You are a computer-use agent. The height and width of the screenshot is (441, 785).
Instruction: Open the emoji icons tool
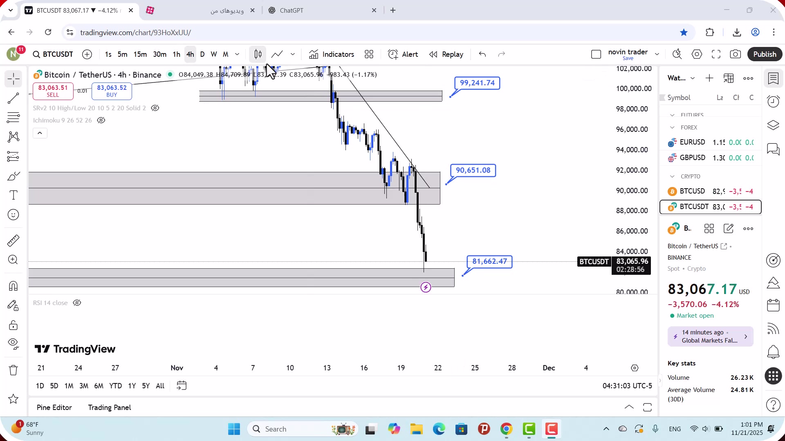point(13,215)
